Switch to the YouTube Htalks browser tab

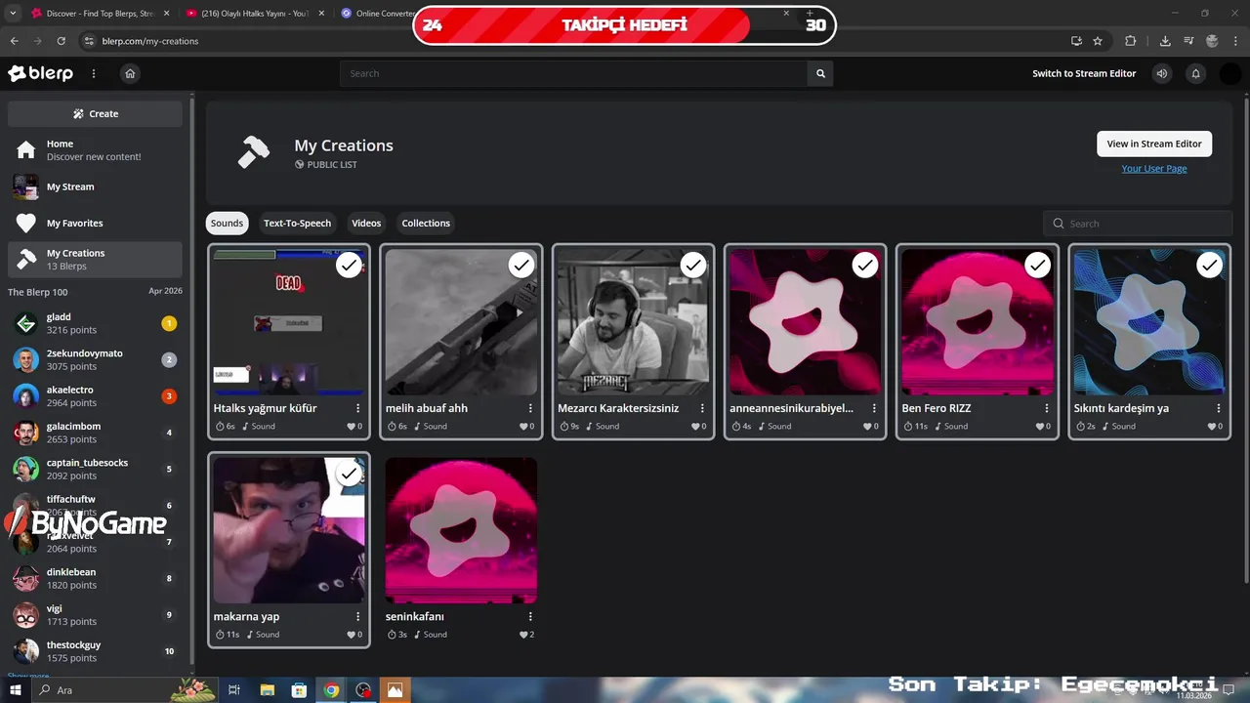coord(254,14)
